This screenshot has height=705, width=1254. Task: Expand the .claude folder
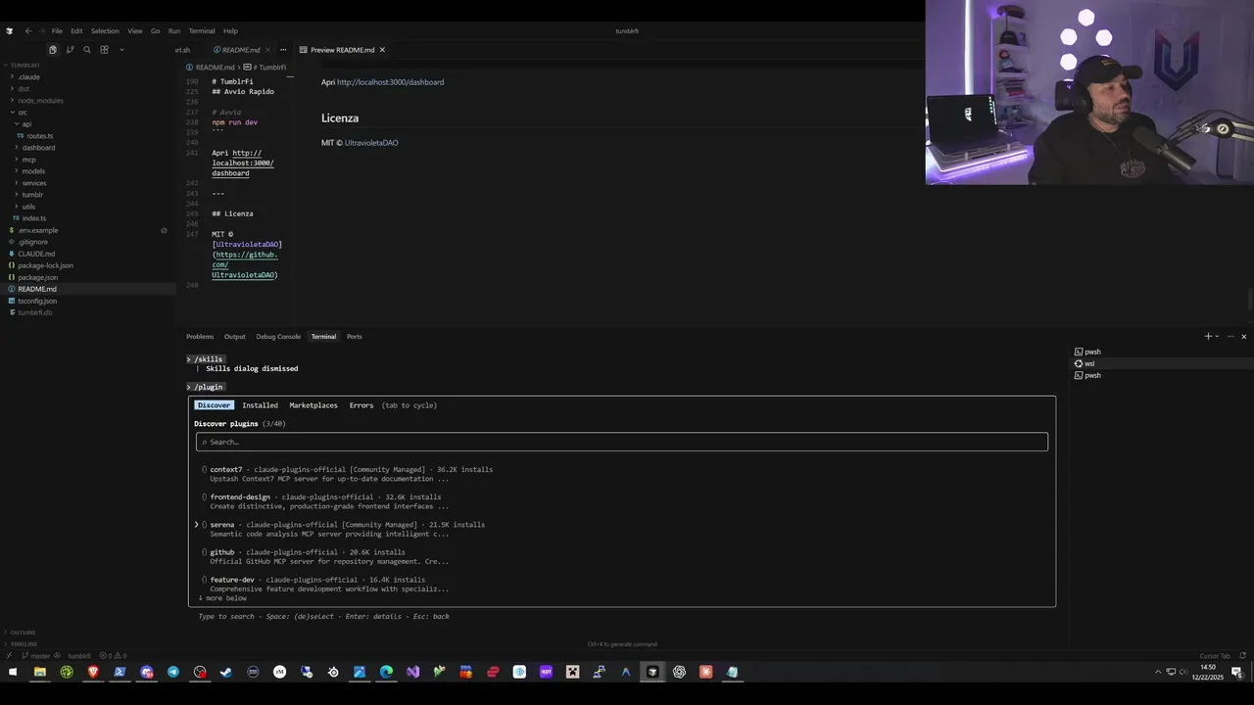click(x=28, y=77)
